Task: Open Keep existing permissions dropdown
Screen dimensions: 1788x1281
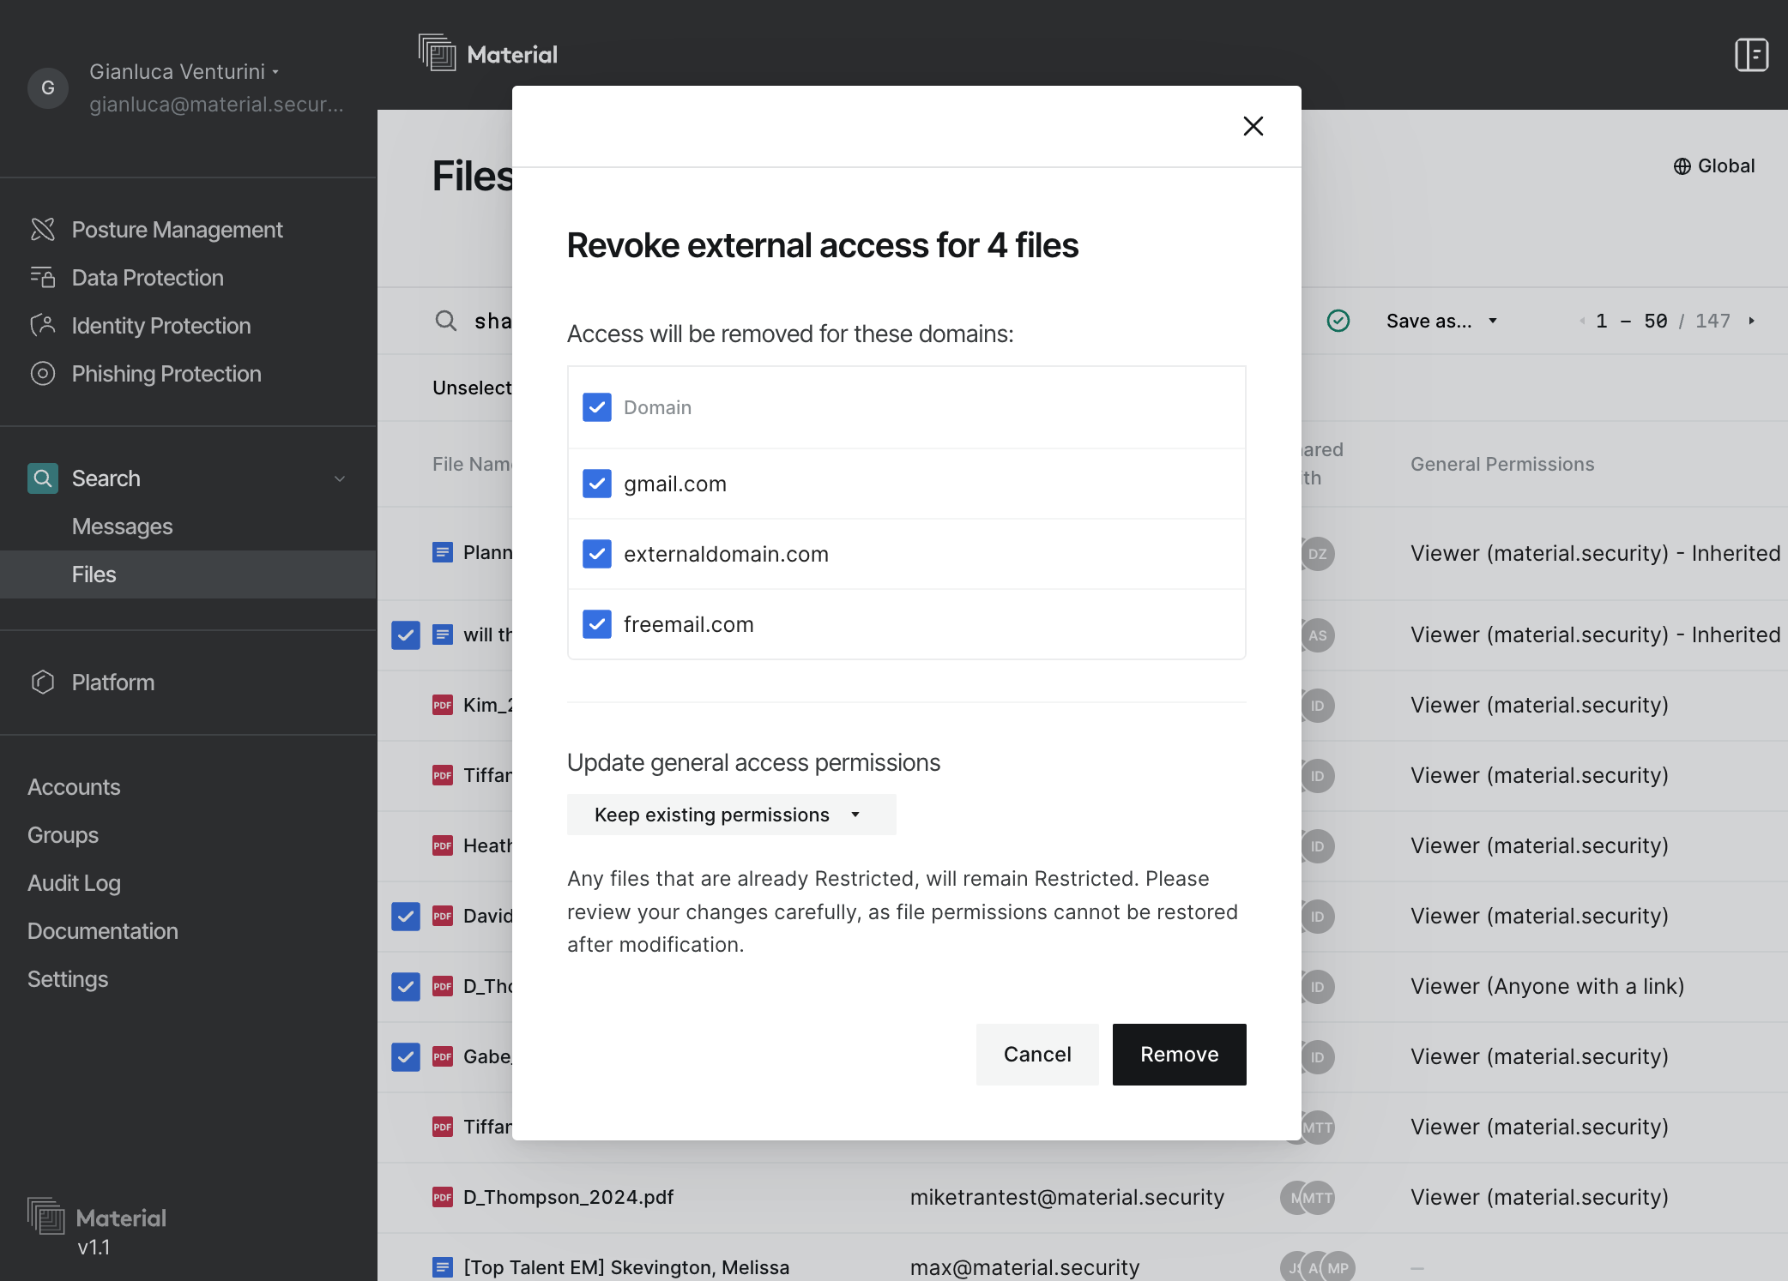Action: [731, 815]
